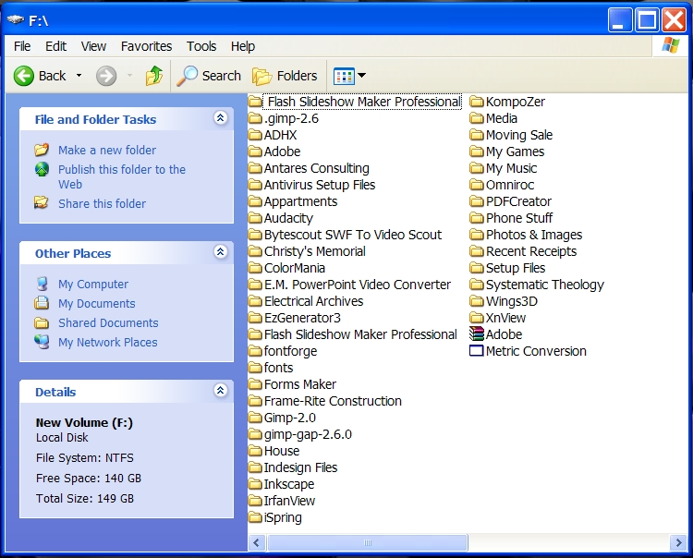Open the View menu
Image resolution: width=693 pixels, height=558 pixels.
[93, 46]
